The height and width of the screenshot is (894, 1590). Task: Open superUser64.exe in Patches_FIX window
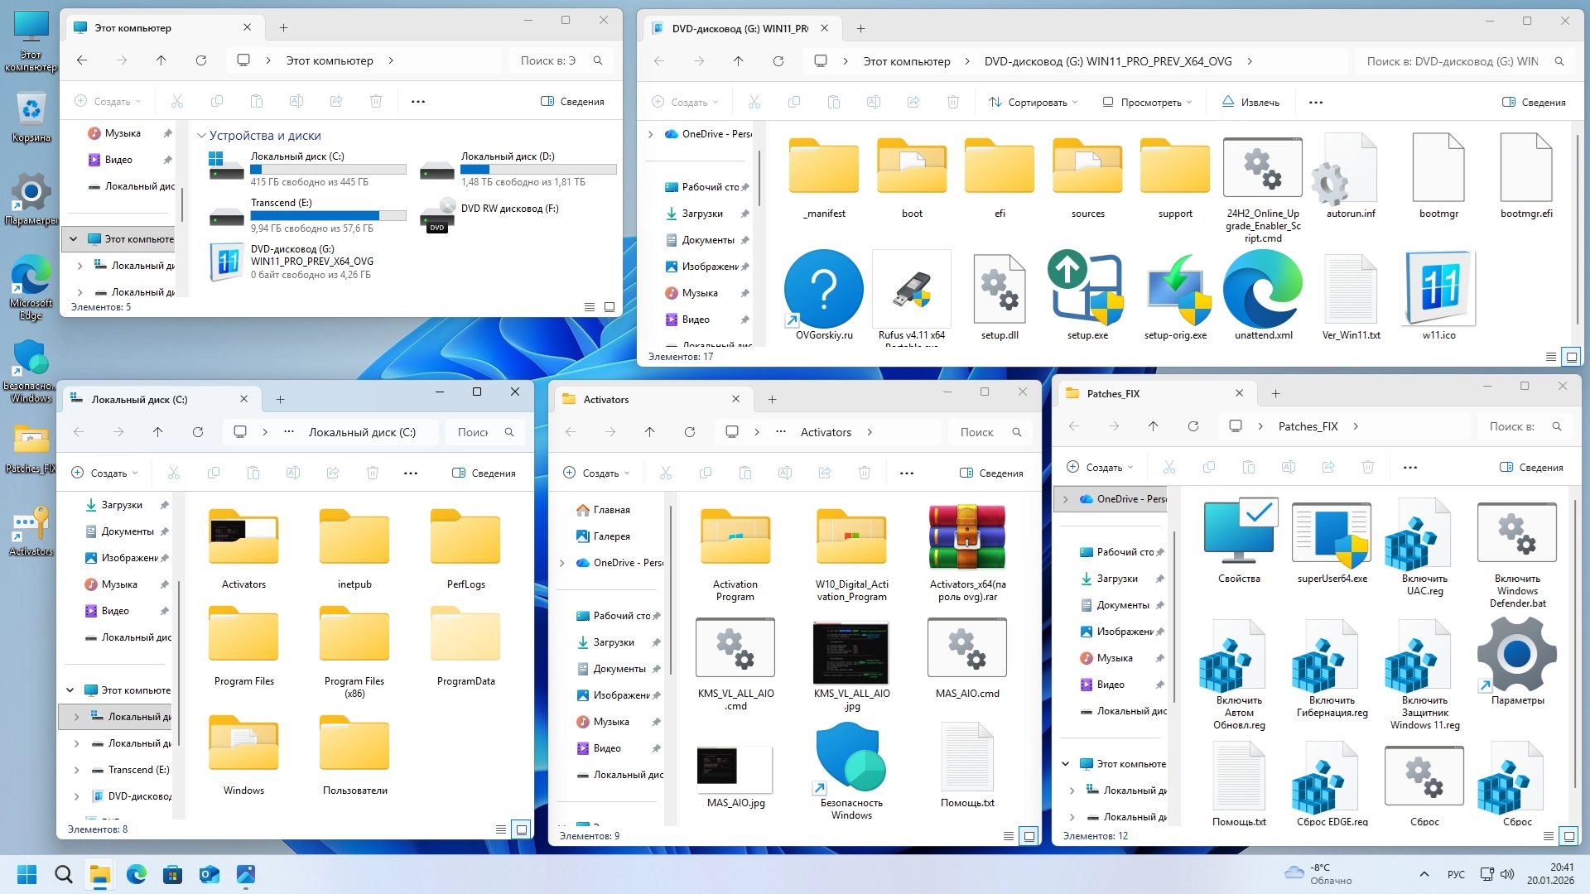coord(1332,536)
